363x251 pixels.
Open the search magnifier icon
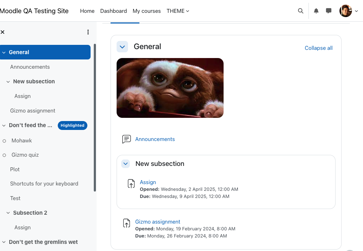(301, 11)
